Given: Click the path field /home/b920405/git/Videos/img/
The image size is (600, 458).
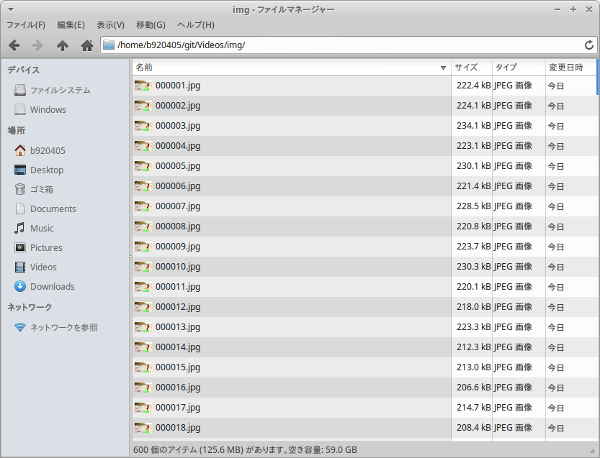Looking at the screenshot, I should pos(349,45).
